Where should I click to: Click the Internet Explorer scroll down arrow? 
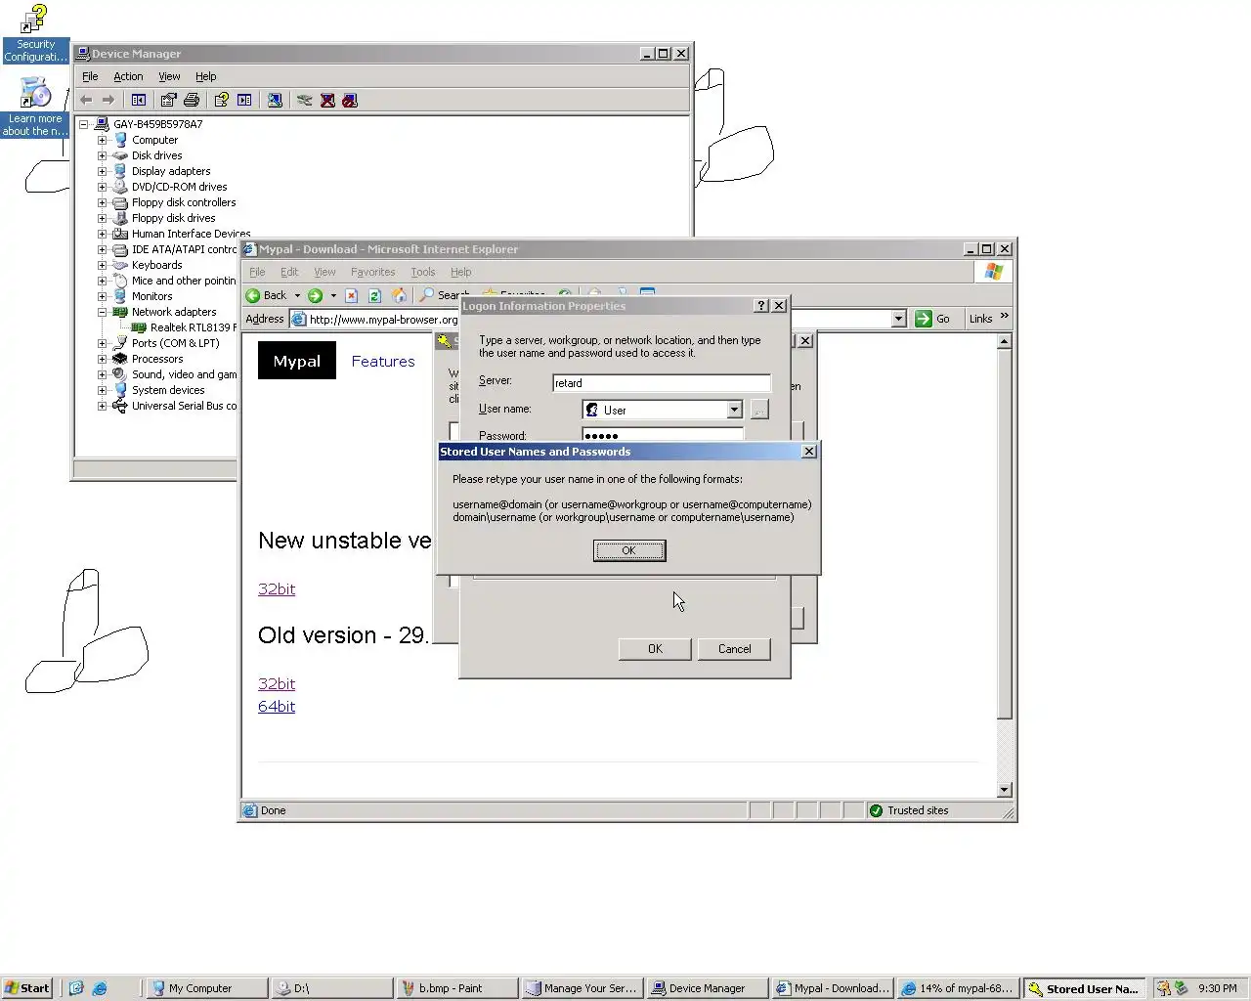click(1004, 790)
